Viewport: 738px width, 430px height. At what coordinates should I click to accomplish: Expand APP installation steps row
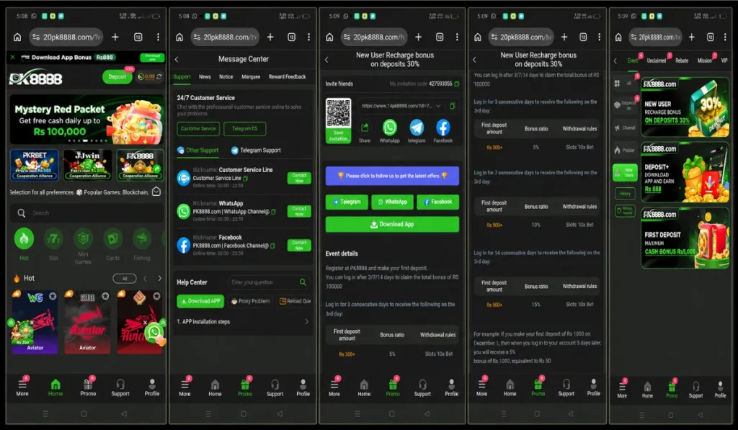tap(244, 322)
